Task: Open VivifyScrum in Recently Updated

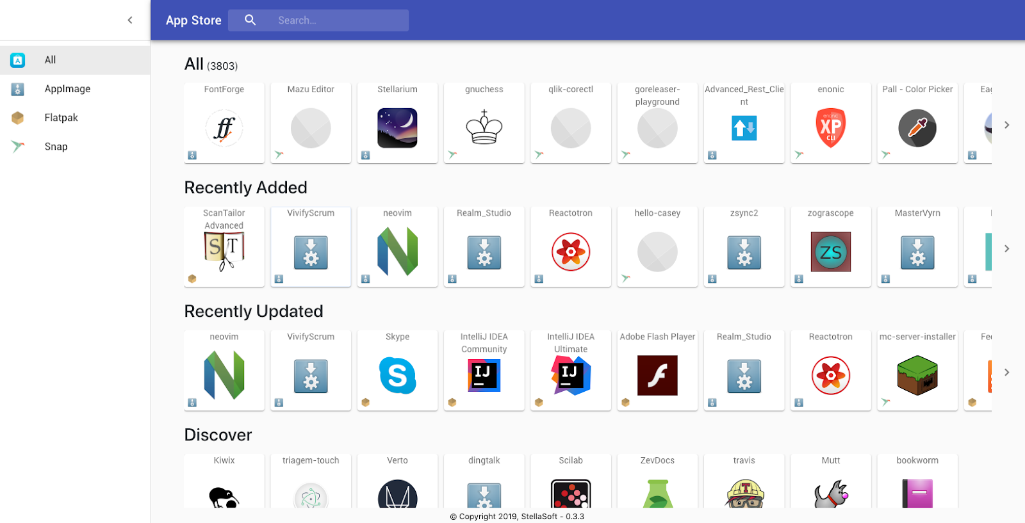Action: 311,370
